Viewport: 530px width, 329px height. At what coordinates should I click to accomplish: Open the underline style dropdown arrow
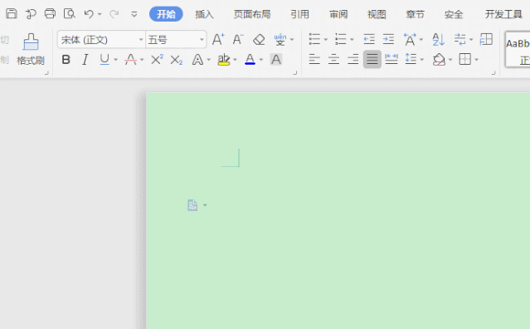click(x=115, y=60)
